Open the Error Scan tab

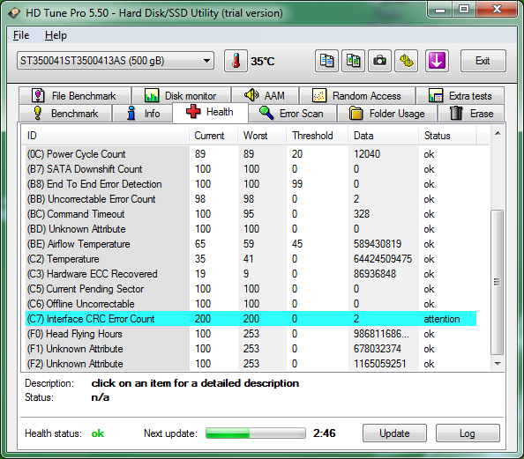click(292, 114)
